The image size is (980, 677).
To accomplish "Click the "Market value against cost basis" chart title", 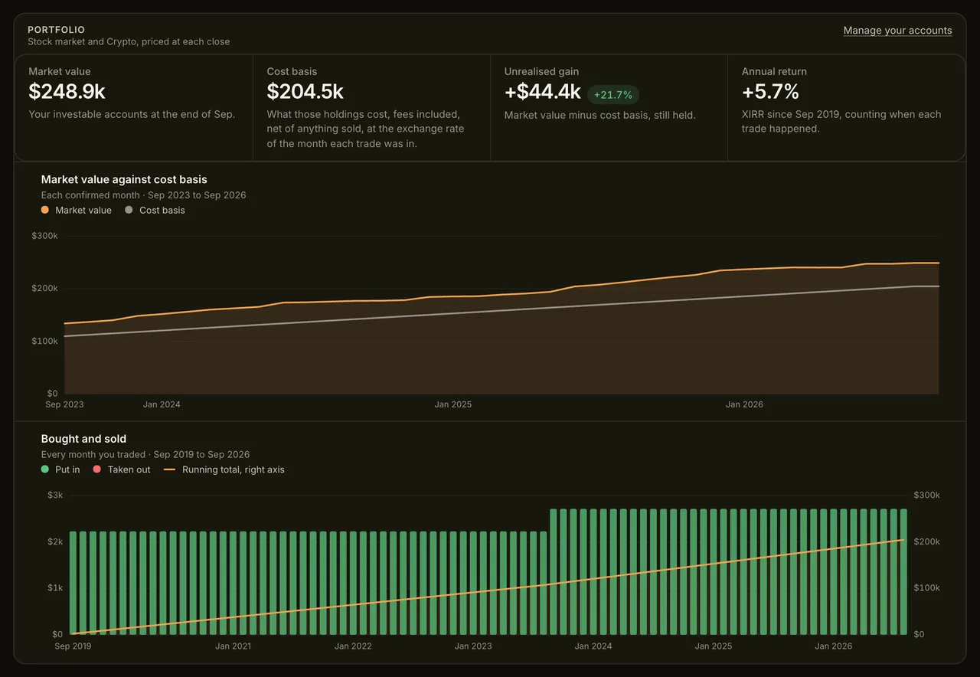I will pyautogui.click(x=124, y=179).
